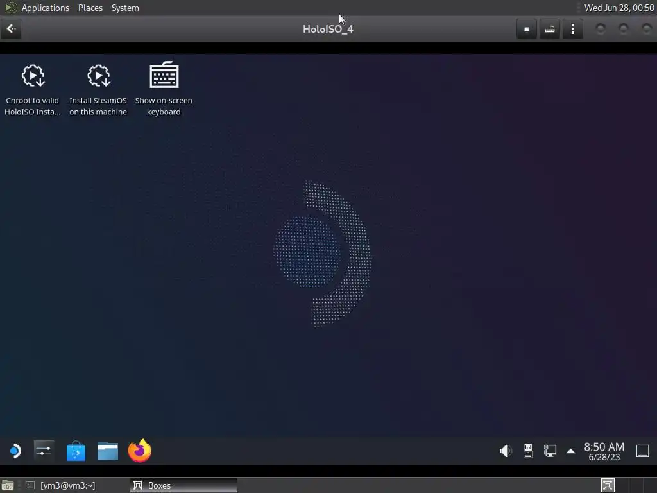The width and height of the screenshot is (657, 493).
Task: Click the host panel workspace switcher icon
Action: (x=608, y=485)
